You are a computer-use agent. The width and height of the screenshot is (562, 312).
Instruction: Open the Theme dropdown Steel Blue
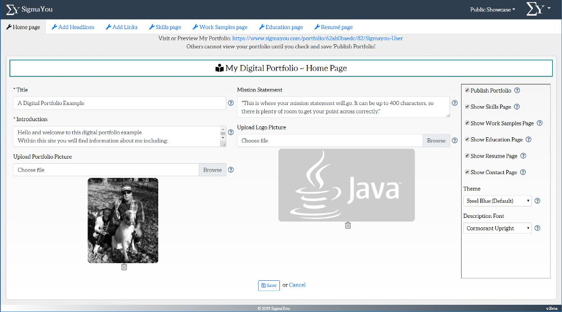(497, 201)
